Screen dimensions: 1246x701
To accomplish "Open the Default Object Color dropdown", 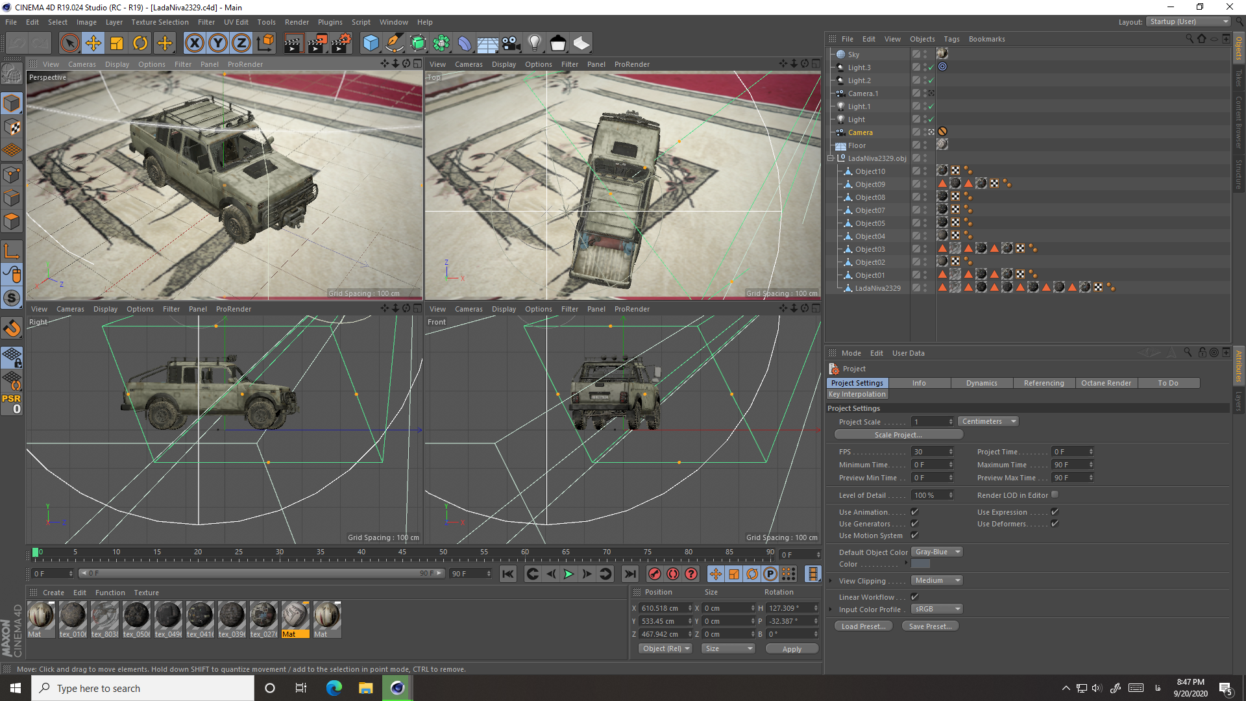I will (x=935, y=552).
